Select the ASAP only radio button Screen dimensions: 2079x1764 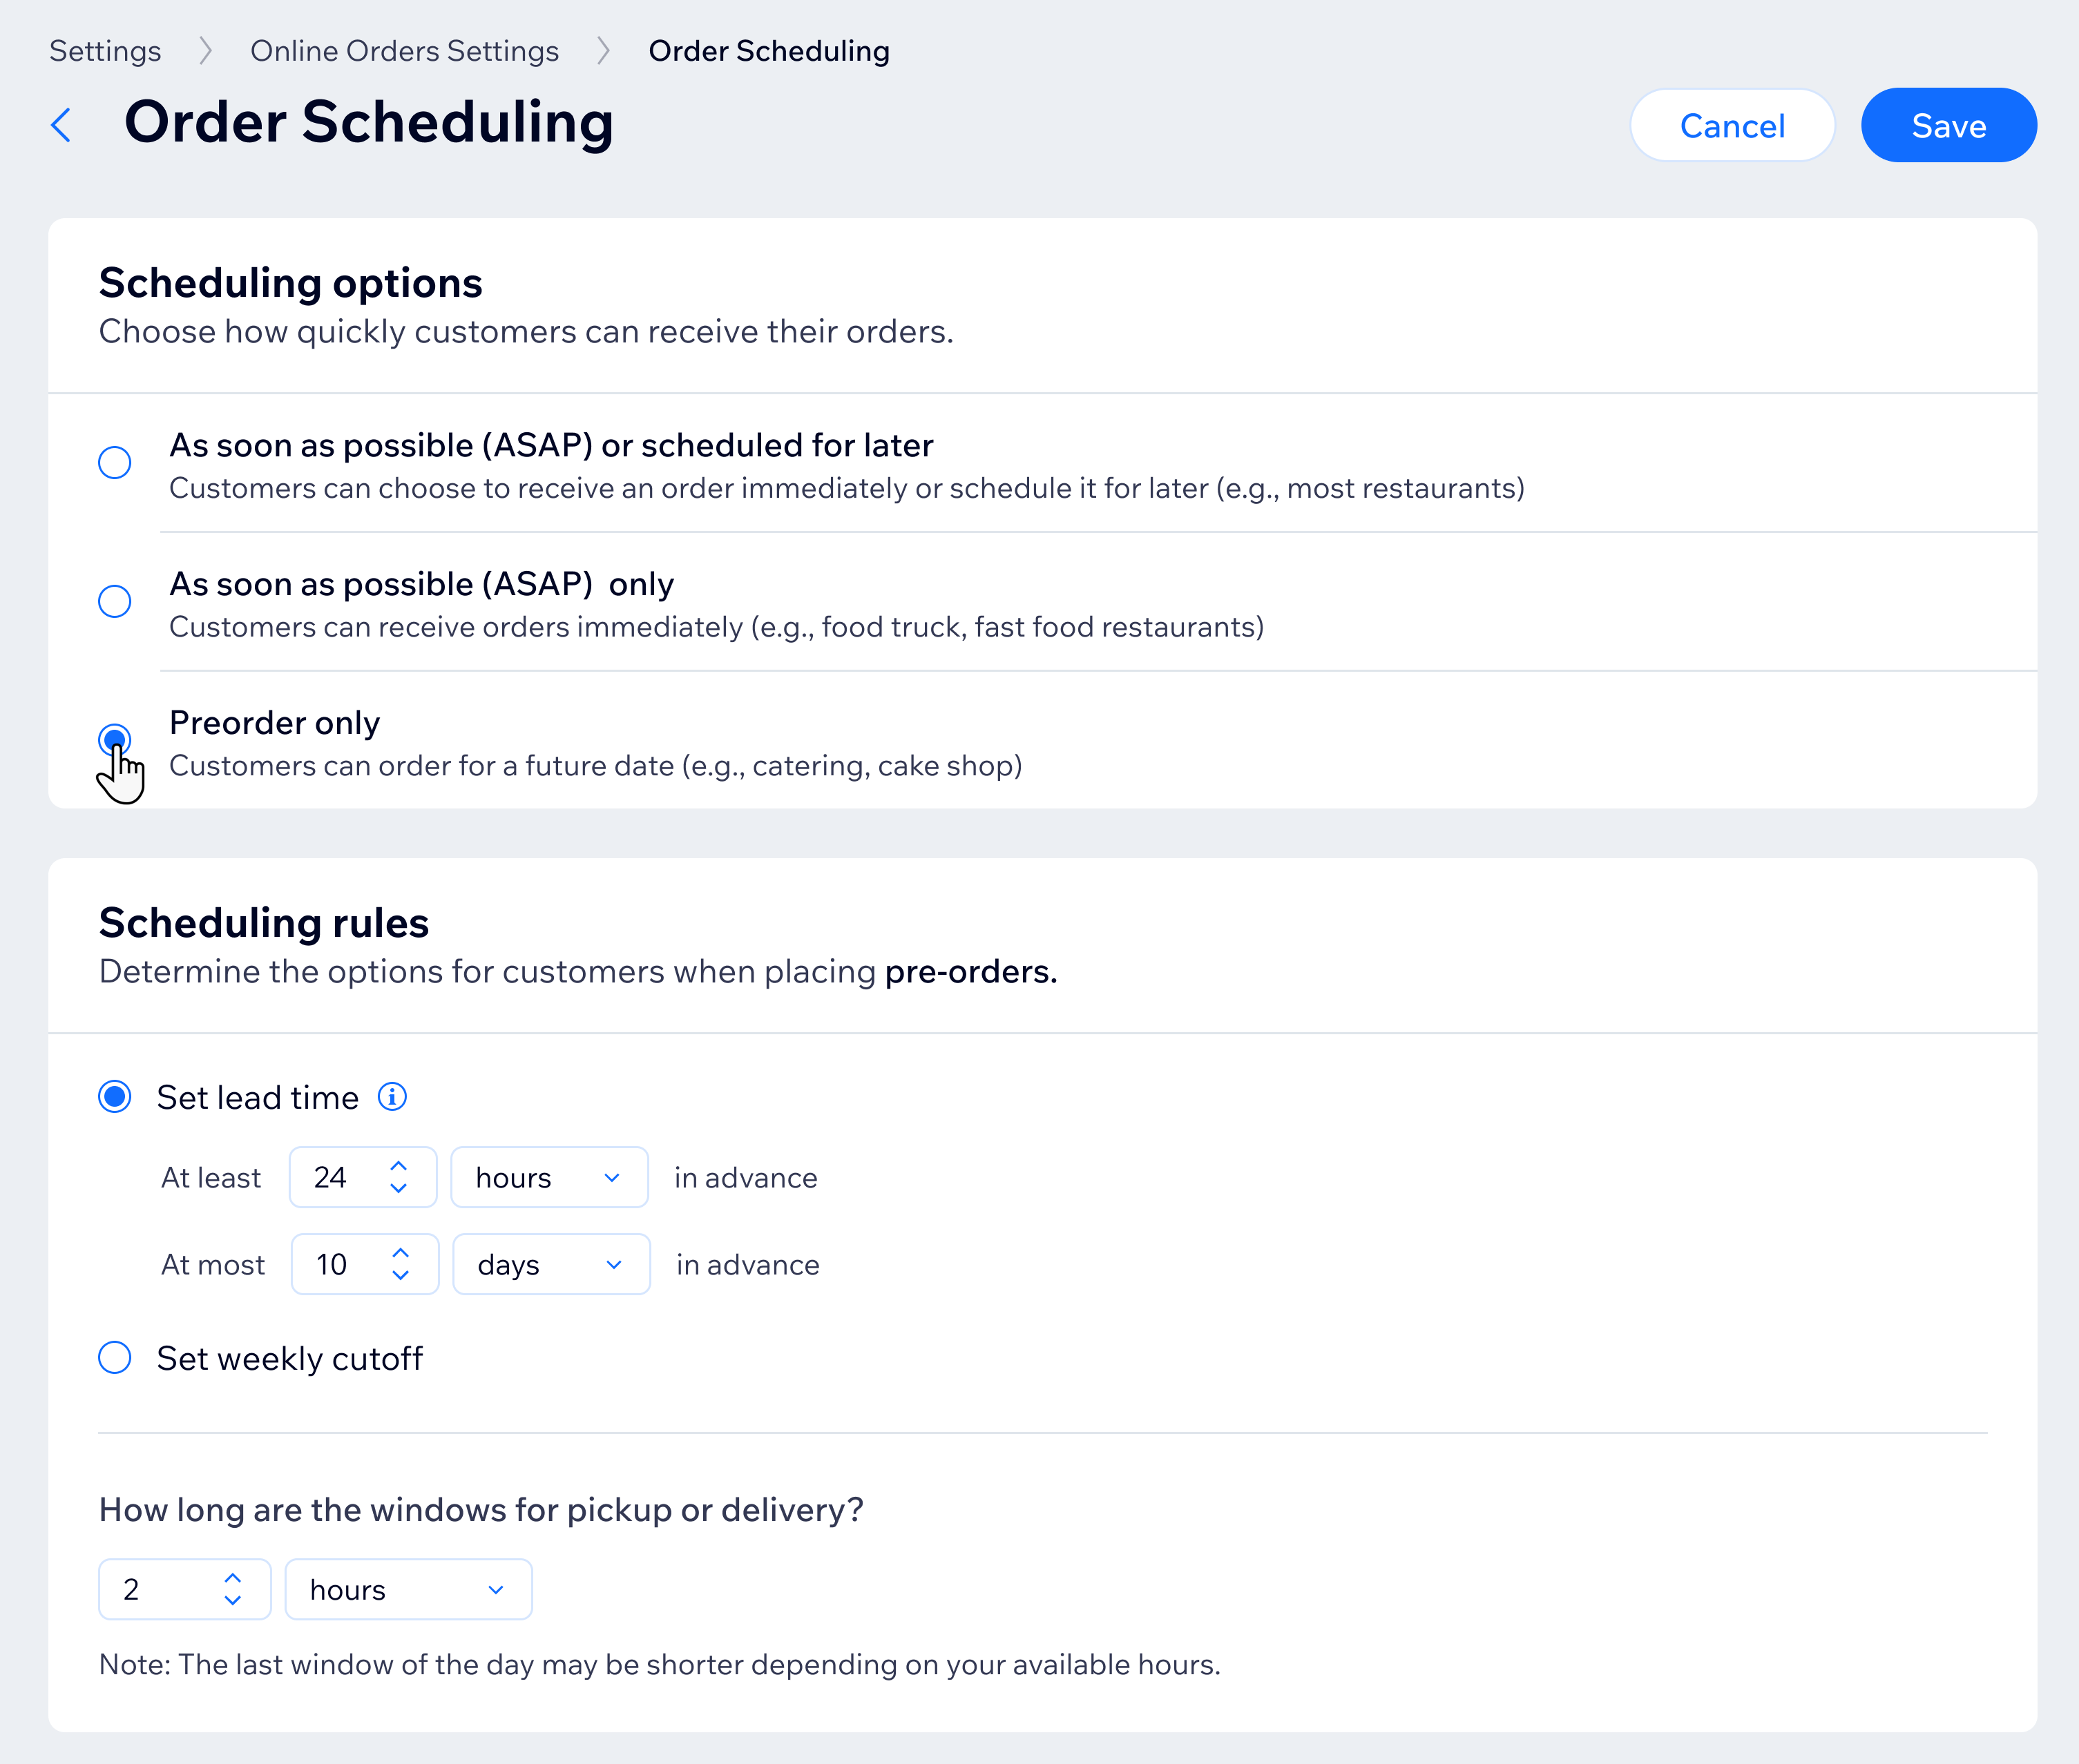[114, 600]
